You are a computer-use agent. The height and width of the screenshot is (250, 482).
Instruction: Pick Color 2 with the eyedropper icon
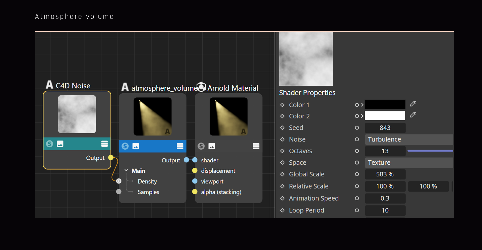[x=413, y=115]
